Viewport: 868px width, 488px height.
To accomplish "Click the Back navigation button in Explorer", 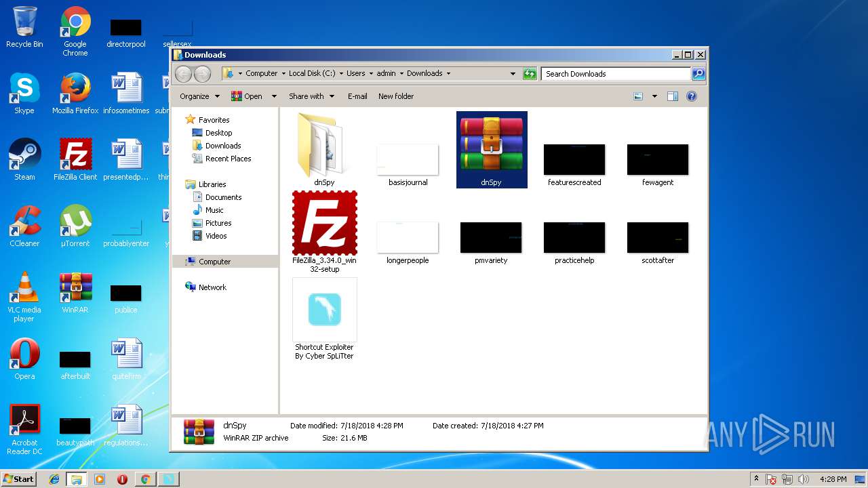I will point(183,74).
